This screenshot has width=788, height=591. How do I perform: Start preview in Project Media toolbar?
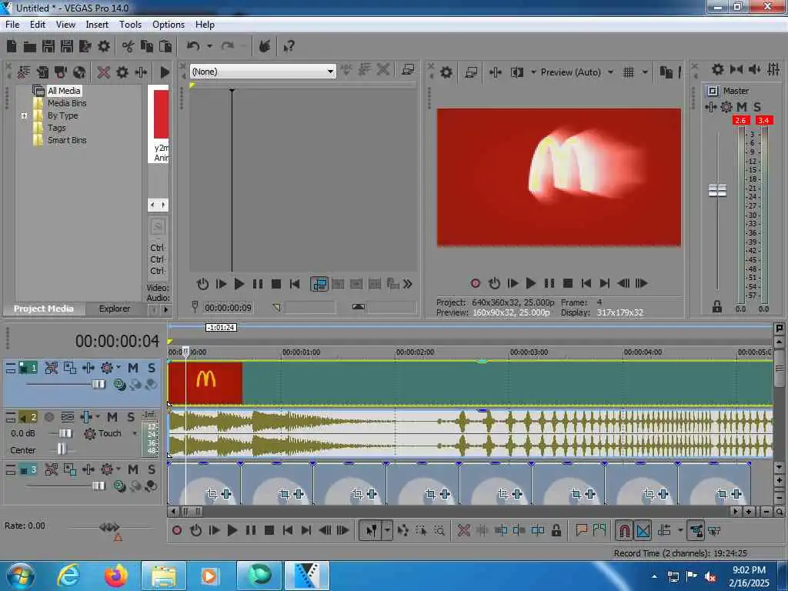165,72
